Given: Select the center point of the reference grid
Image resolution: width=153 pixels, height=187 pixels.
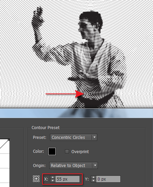Looking at the screenshot, I should 36,179.
